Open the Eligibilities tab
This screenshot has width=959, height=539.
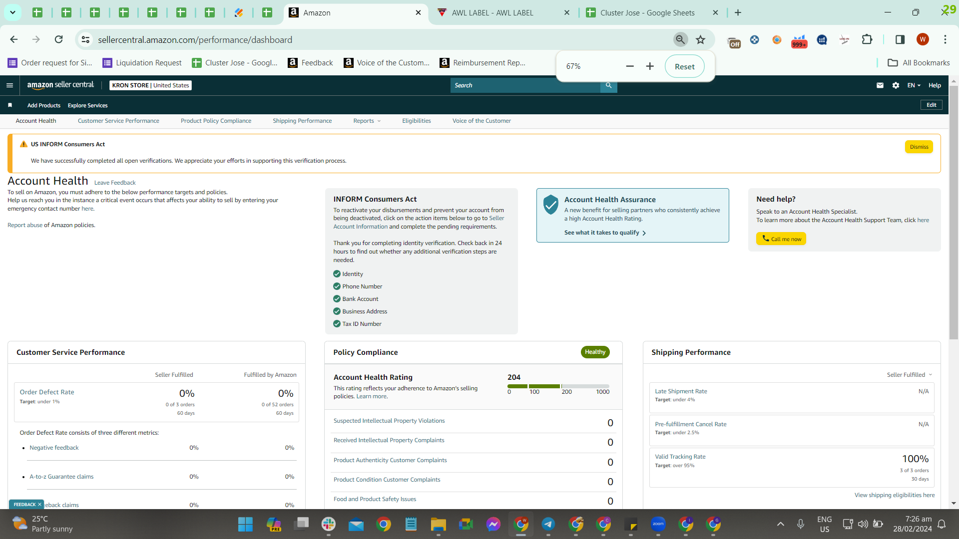[x=417, y=121]
